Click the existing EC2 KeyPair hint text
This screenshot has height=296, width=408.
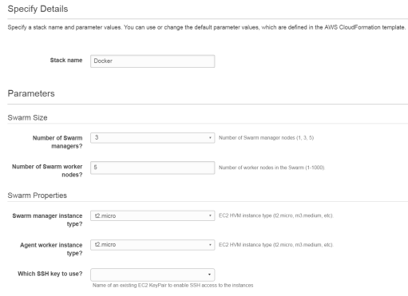pyautogui.click(x=173, y=286)
